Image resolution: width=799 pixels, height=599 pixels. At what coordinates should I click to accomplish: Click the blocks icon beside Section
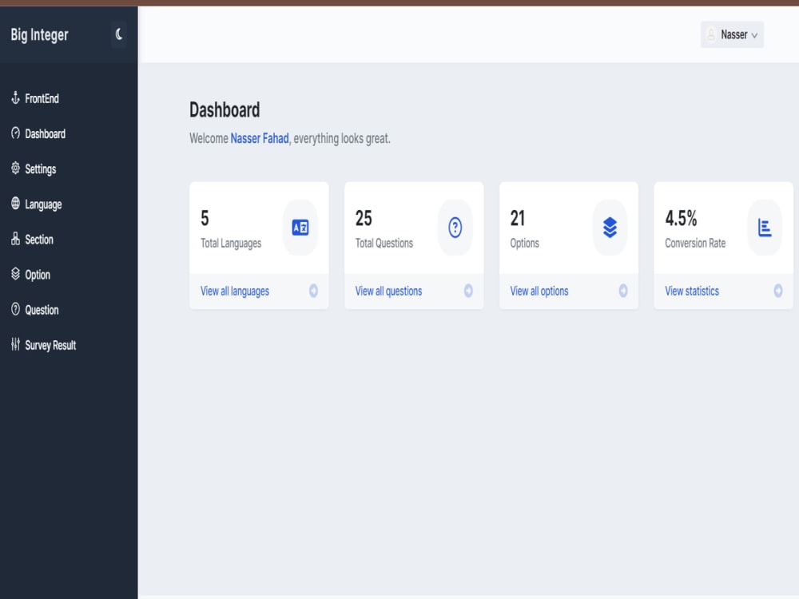tap(15, 238)
